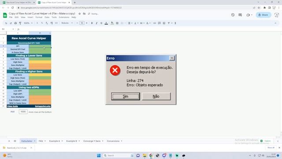Click the format as percent icon

tap(42, 23)
